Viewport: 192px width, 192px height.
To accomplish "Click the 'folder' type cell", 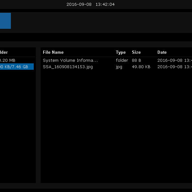I will pos(122,60).
